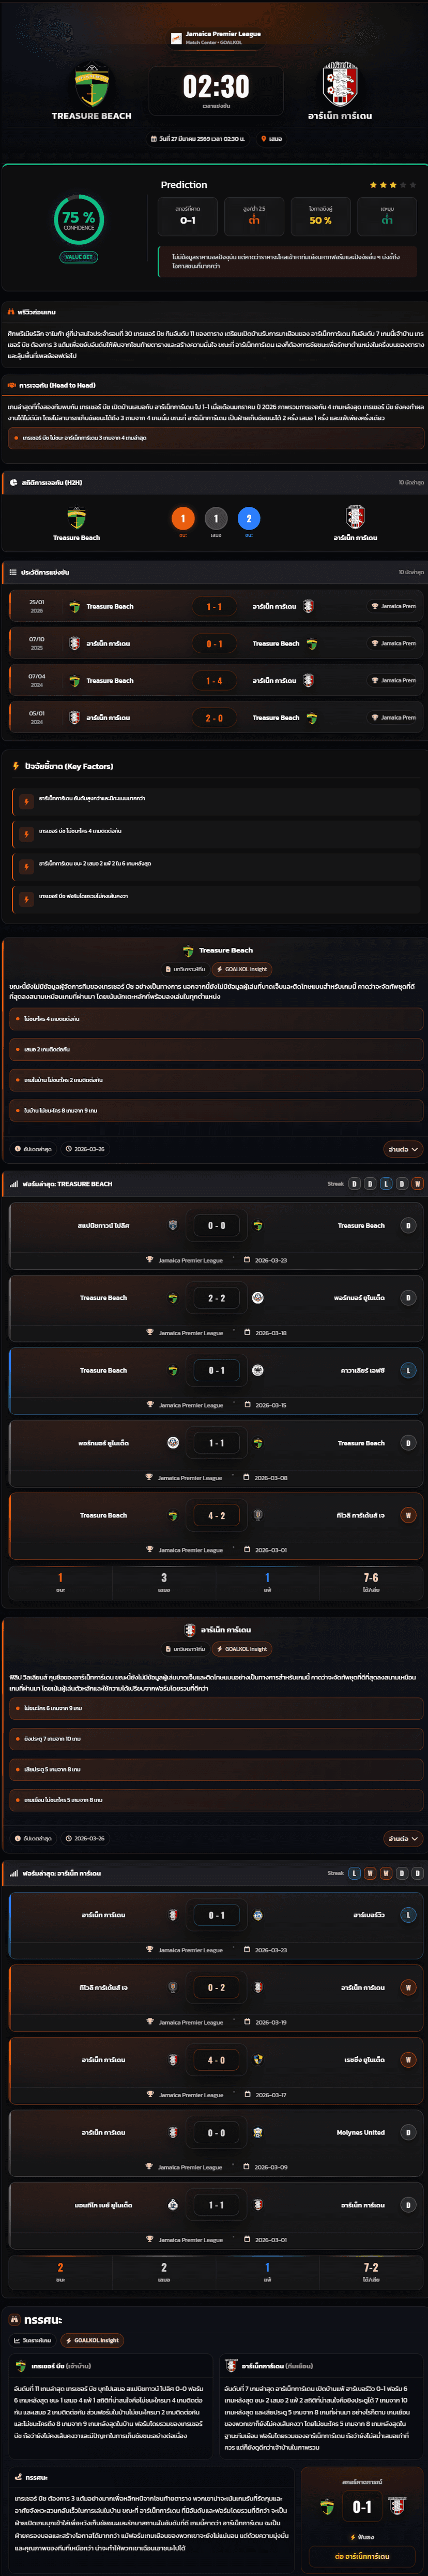Click the VALUE BET badge
Screen dimensions: 428x2576
point(79,257)
